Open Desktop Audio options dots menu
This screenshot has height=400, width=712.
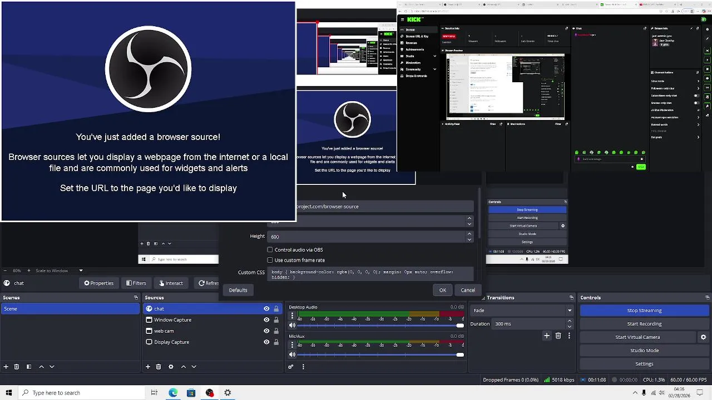(292, 316)
